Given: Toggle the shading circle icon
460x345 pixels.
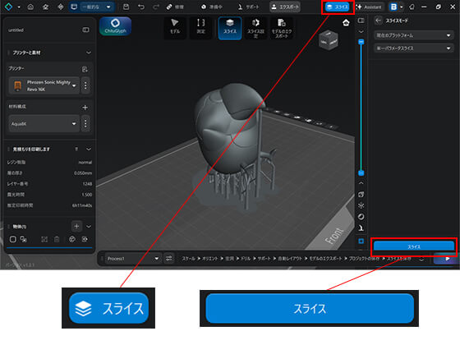Looking at the screenshot, I should tap(361, 217).
